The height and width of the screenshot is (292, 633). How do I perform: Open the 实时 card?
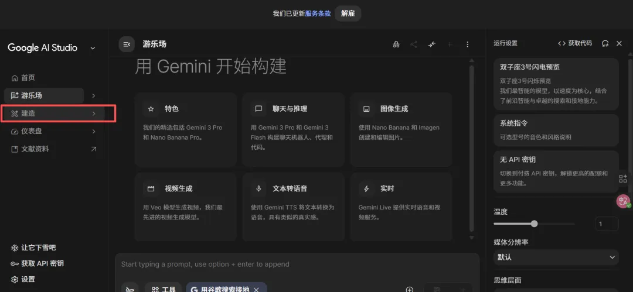point(401,207)
